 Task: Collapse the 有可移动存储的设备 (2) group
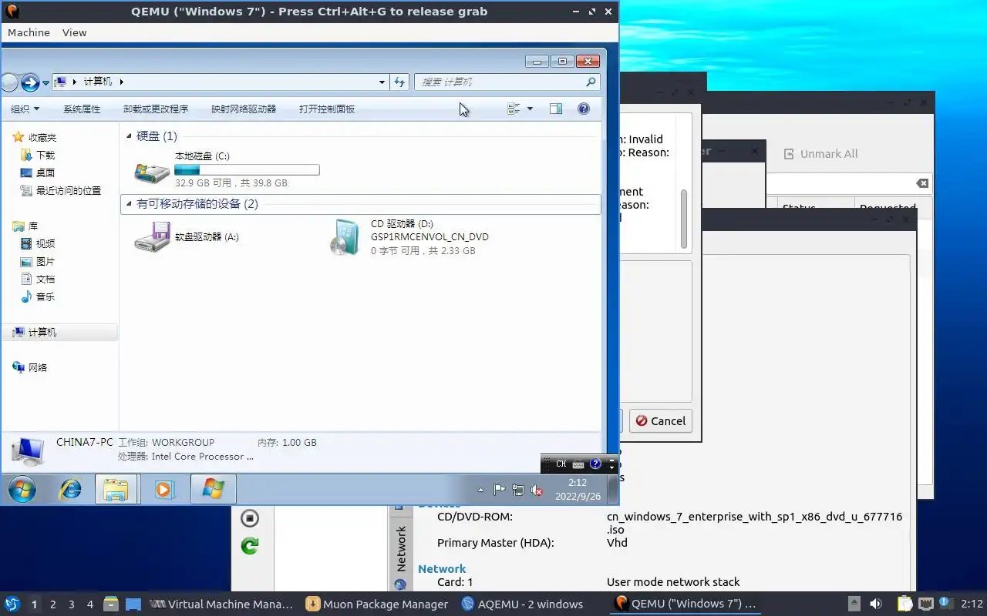[129, 204]
